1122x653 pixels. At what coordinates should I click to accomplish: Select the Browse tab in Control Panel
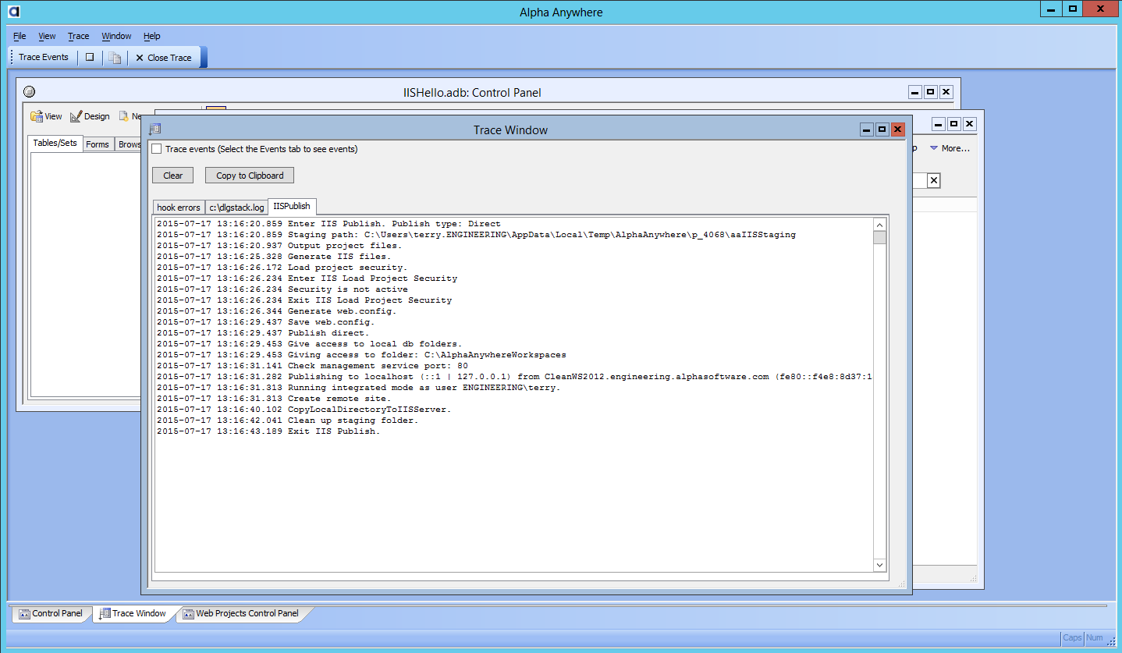129,144
